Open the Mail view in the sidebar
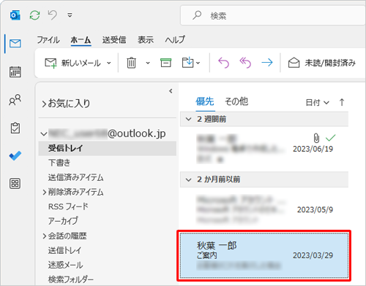The height and width of the screenshot is (286, 366). point(15,44)
